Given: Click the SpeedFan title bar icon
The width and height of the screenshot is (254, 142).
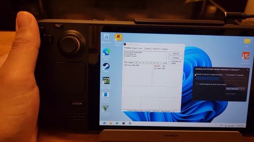Looking at the screenshot, I should [125, 44].
